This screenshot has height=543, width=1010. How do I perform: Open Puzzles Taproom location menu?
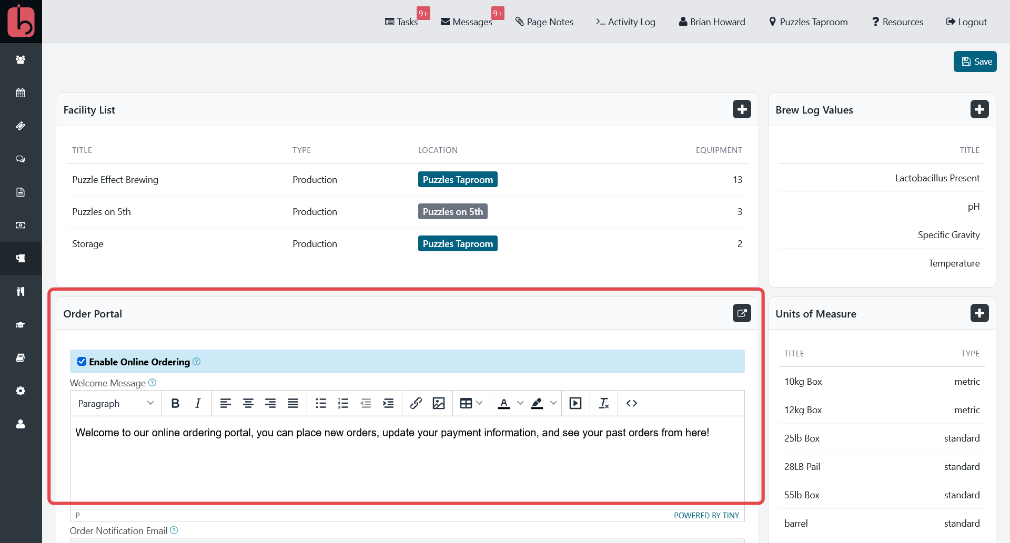coord(809,22)
